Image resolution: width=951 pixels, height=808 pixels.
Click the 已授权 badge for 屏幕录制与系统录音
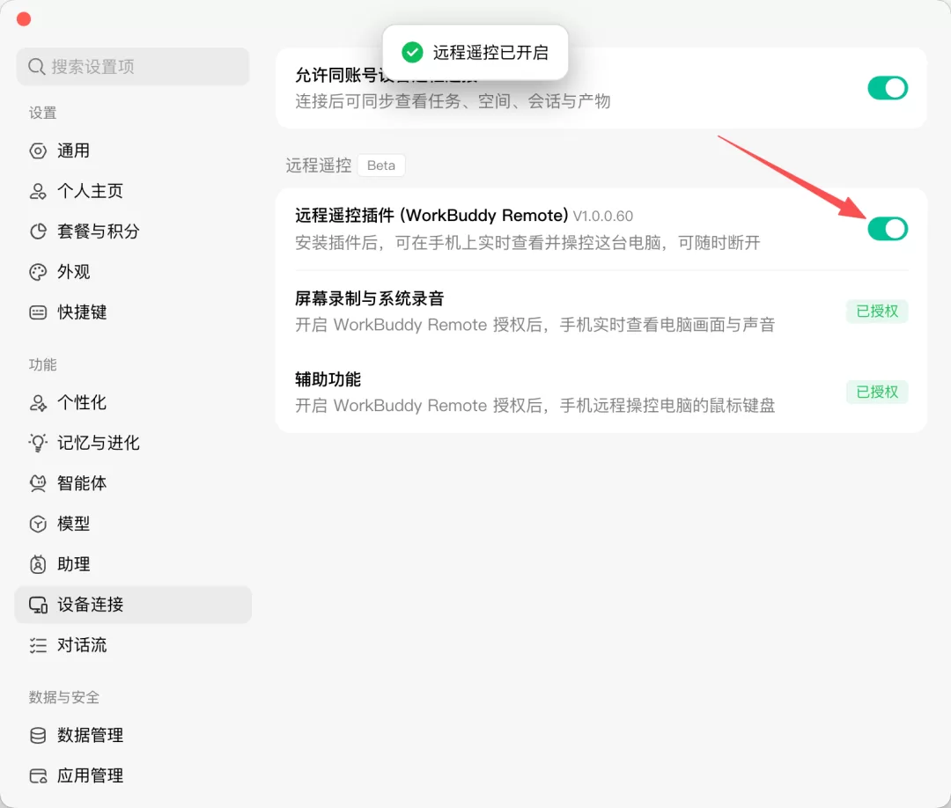pos(877,312)
